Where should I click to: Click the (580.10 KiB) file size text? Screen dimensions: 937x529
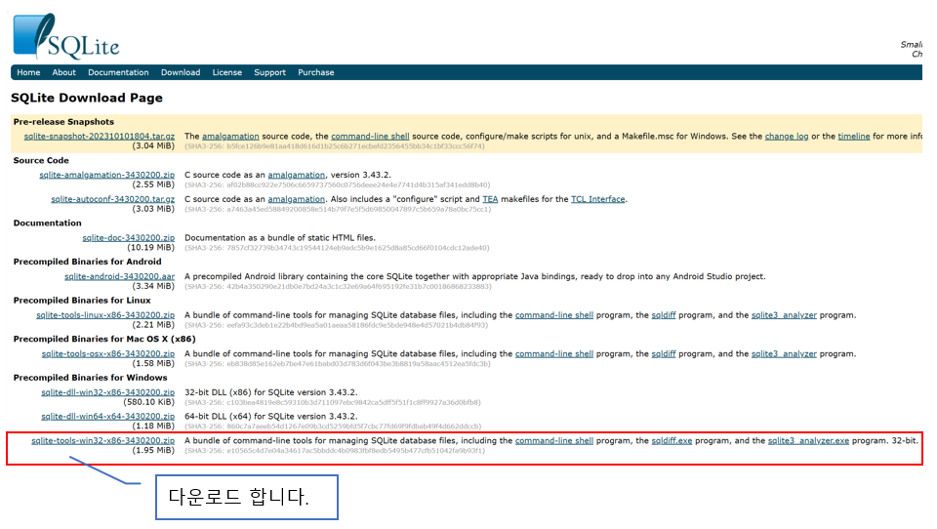pos(148,402)
